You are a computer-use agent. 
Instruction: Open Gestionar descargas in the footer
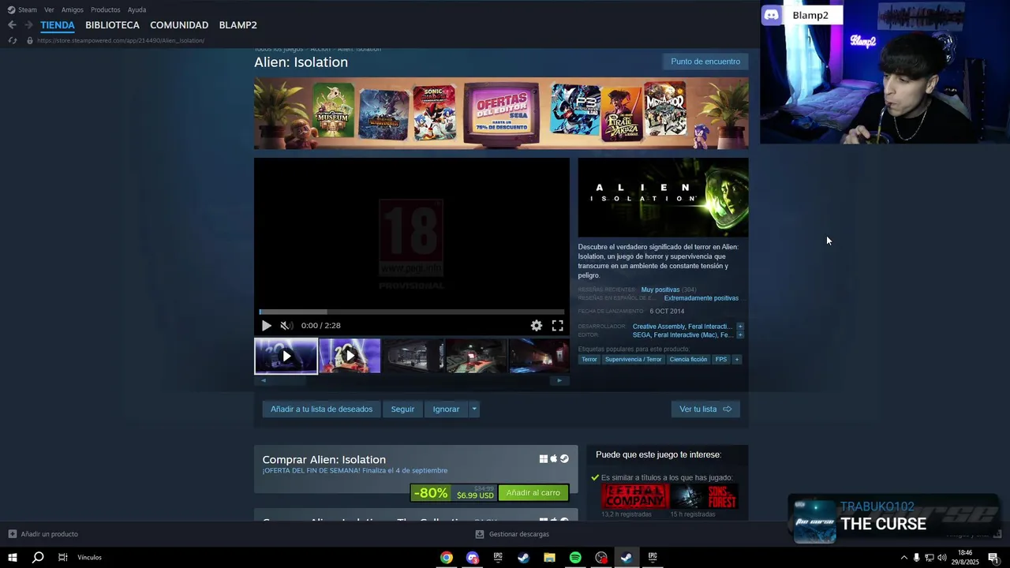coord(512,534)
